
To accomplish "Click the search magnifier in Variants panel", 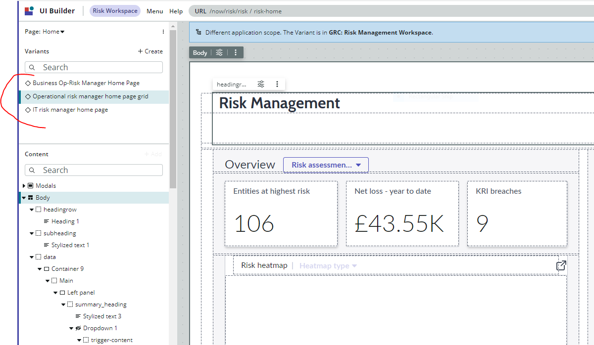I will coord(32,67).
